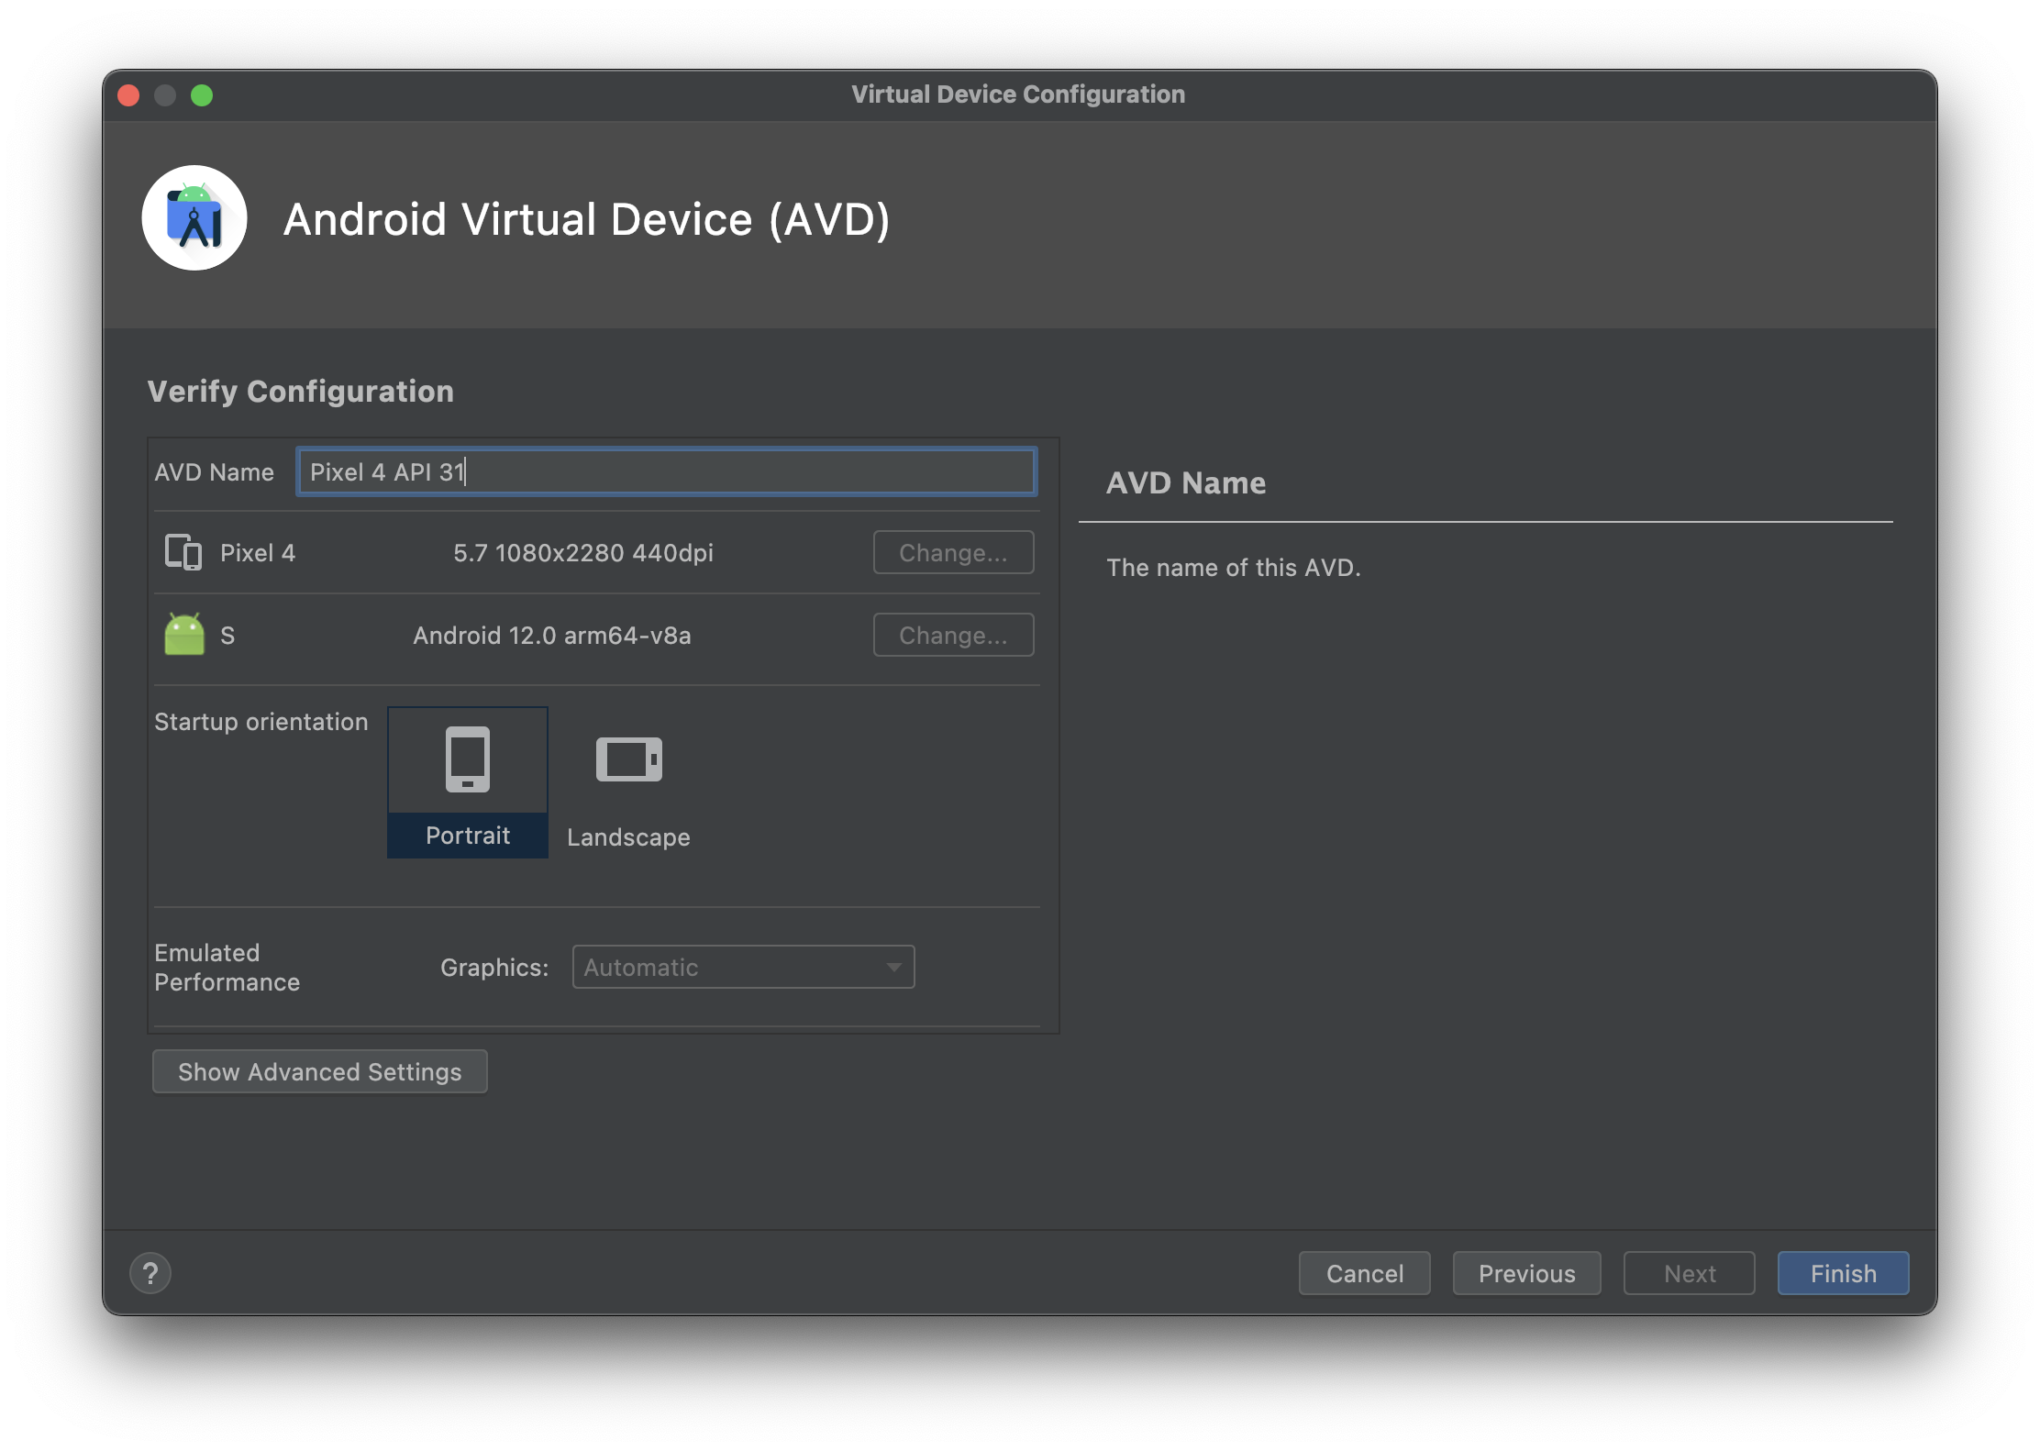This screenshot has height=1451, width=2040.
Task: Click the landscape phone icon
Action: tap(628, 759)
